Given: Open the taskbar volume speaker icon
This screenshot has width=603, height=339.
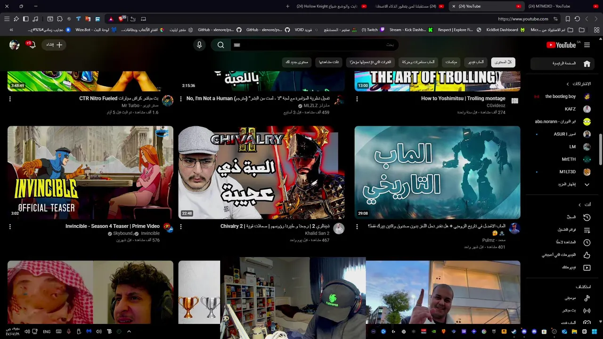Looking at the screenshot, I should pos(27,331).
